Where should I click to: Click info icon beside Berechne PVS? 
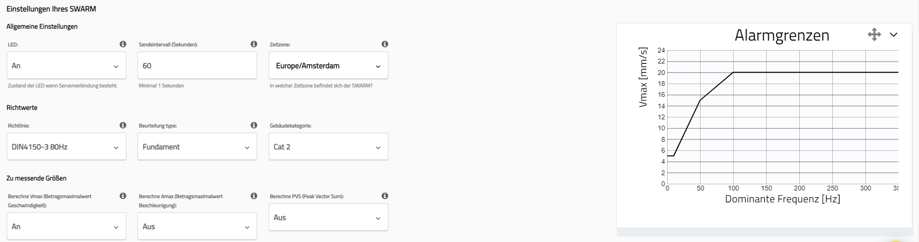385,196
